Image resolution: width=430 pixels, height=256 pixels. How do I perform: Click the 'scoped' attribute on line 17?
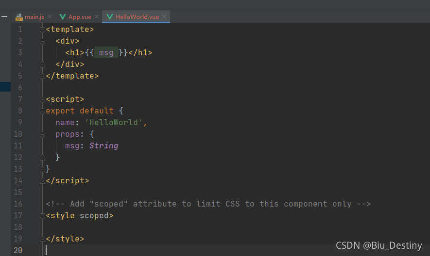94,216
